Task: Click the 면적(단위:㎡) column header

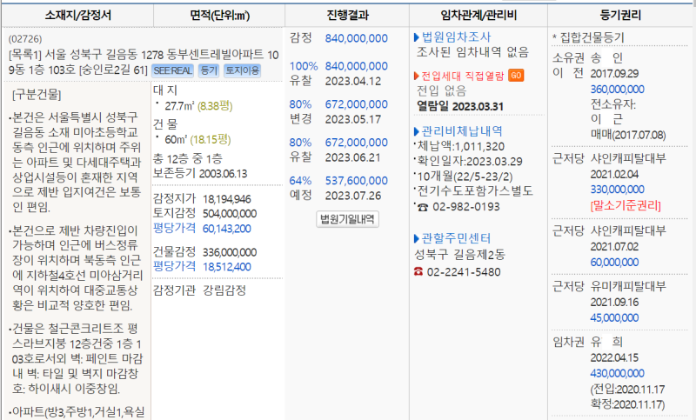Action: (220, 16)
